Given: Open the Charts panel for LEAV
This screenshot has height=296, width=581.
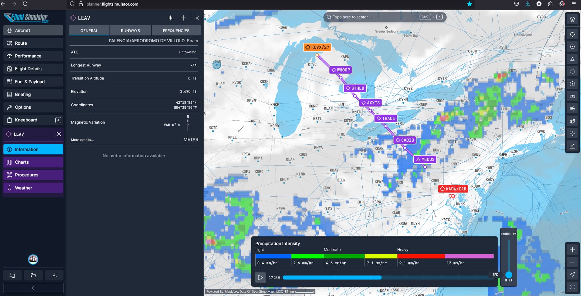Looking at the screenshot, I should click(x=33, y=162).
